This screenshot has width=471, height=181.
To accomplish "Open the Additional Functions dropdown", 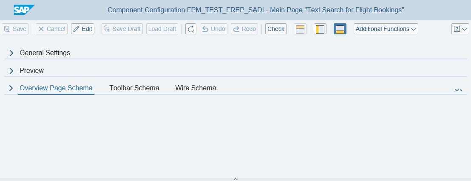I will [386, 29].
